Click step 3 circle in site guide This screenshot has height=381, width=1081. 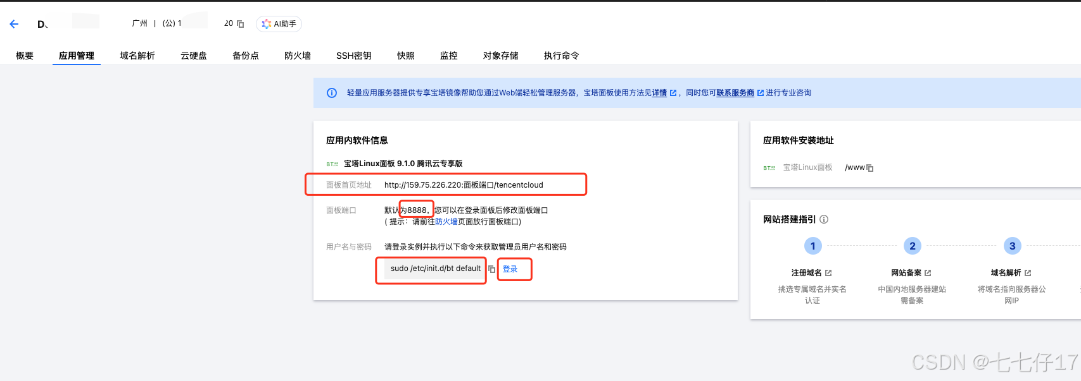[1012, 246]
